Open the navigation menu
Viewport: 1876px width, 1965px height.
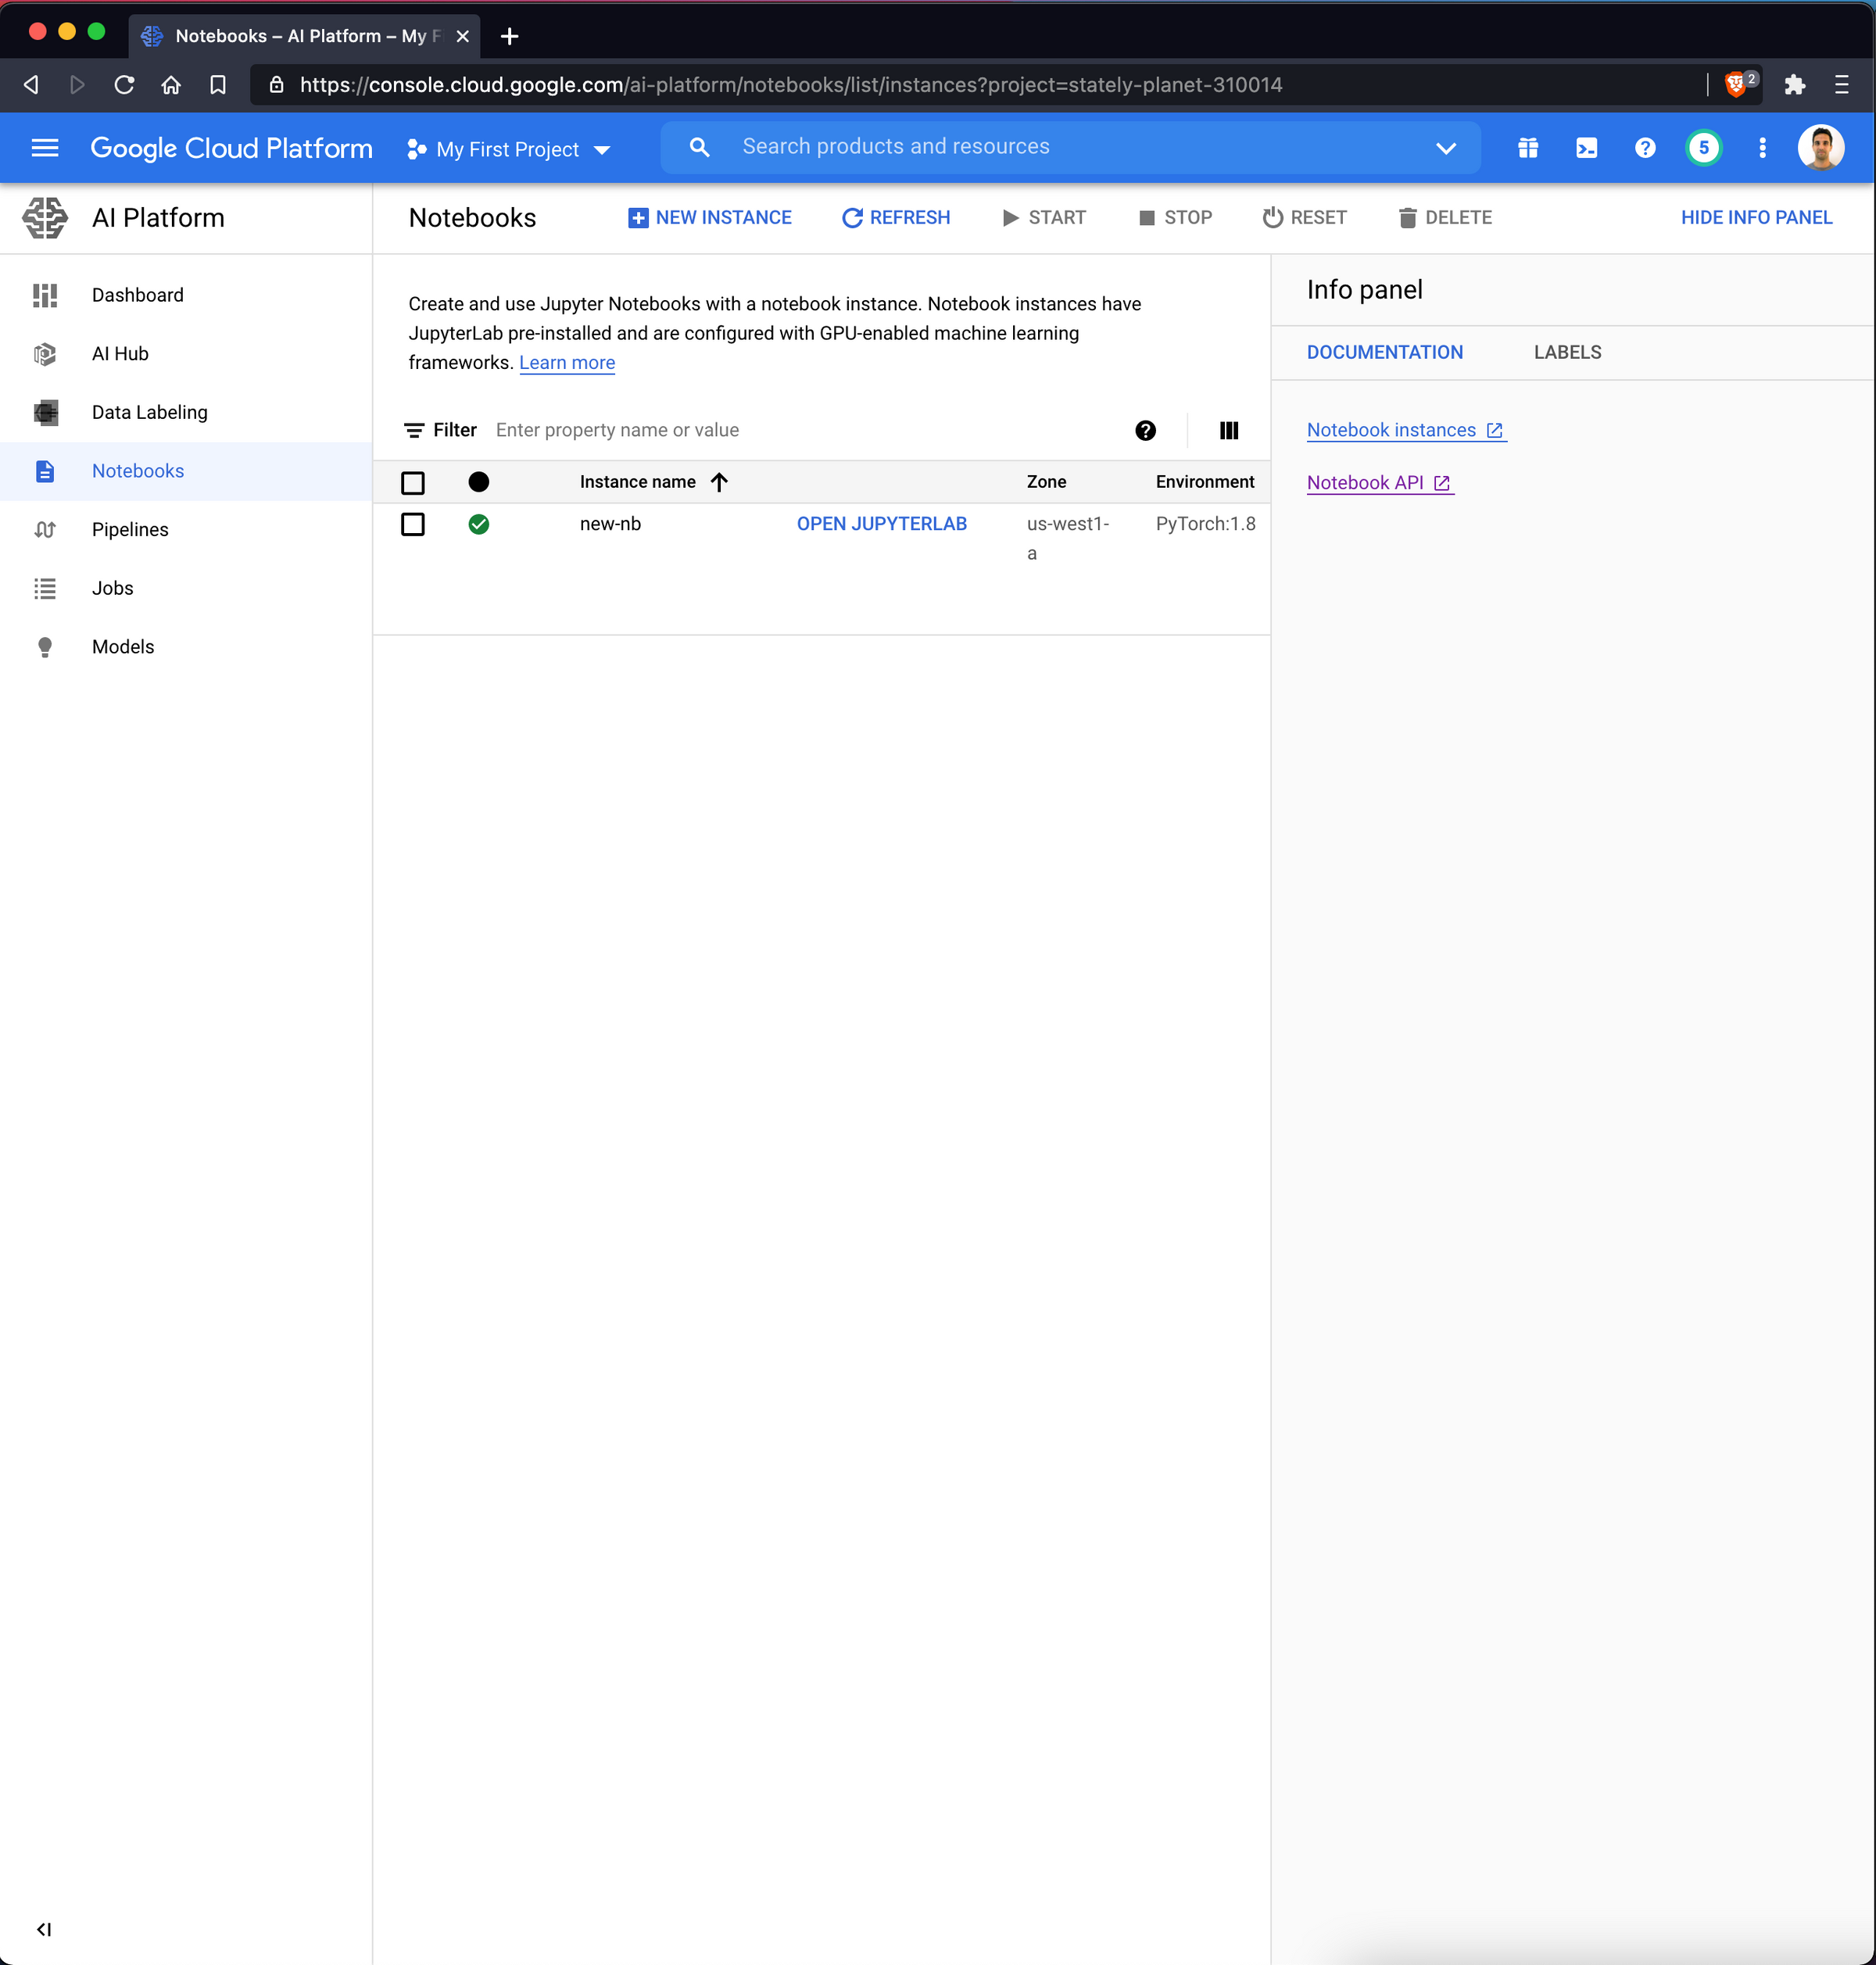tap(45, 147)
